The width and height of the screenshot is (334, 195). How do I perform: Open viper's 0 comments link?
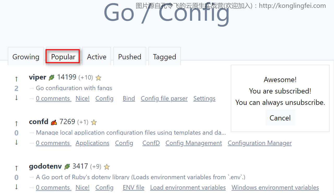point(53,99)
